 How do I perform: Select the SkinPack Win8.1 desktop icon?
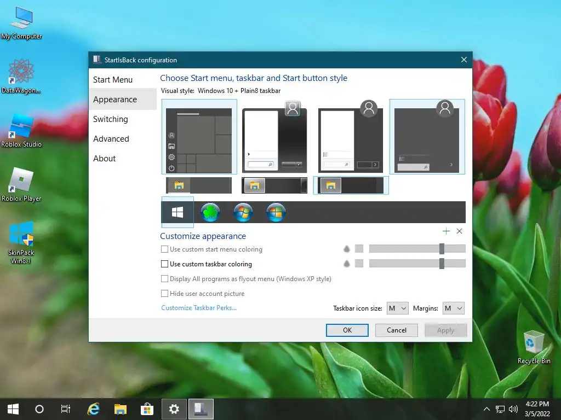click(x=21, y=243)
